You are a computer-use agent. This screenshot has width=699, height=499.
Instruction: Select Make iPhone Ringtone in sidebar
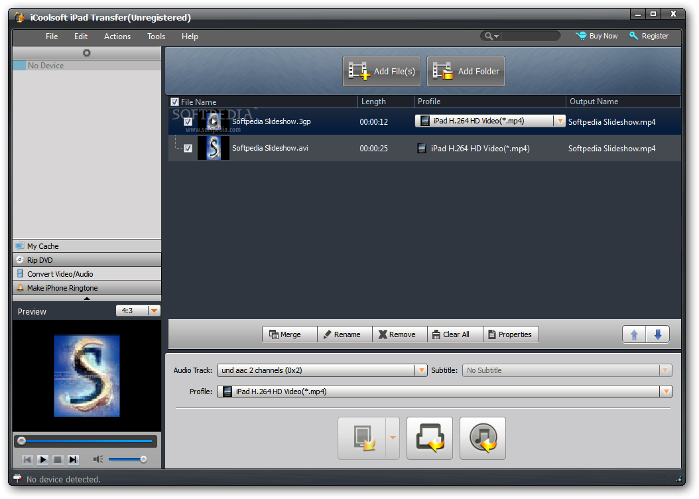coord(87,287)
